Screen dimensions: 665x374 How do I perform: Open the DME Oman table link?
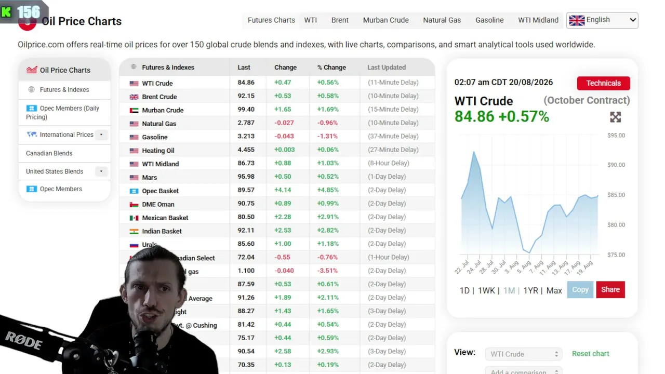click(x=158, y=205)
